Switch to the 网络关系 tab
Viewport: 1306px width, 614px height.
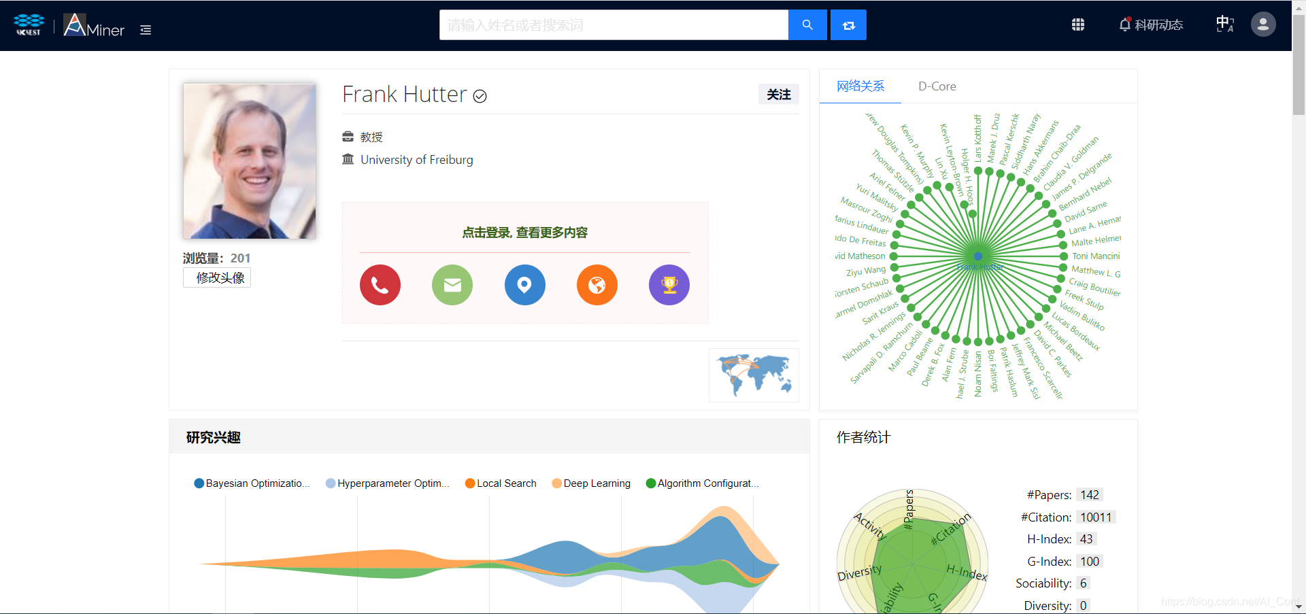pos(860,86)
